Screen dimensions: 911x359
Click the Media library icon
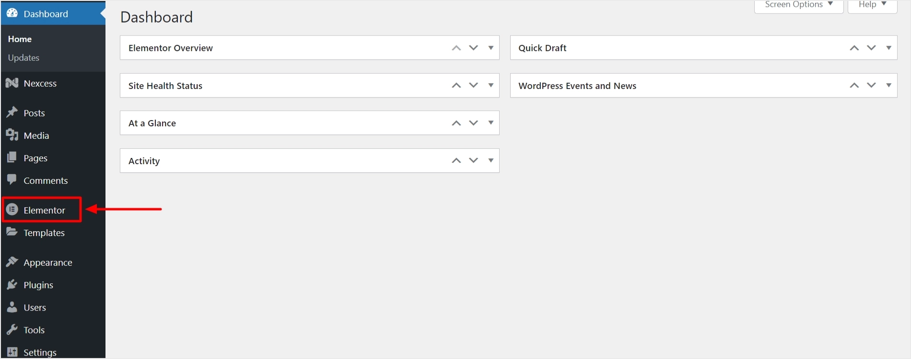(12, 135)
